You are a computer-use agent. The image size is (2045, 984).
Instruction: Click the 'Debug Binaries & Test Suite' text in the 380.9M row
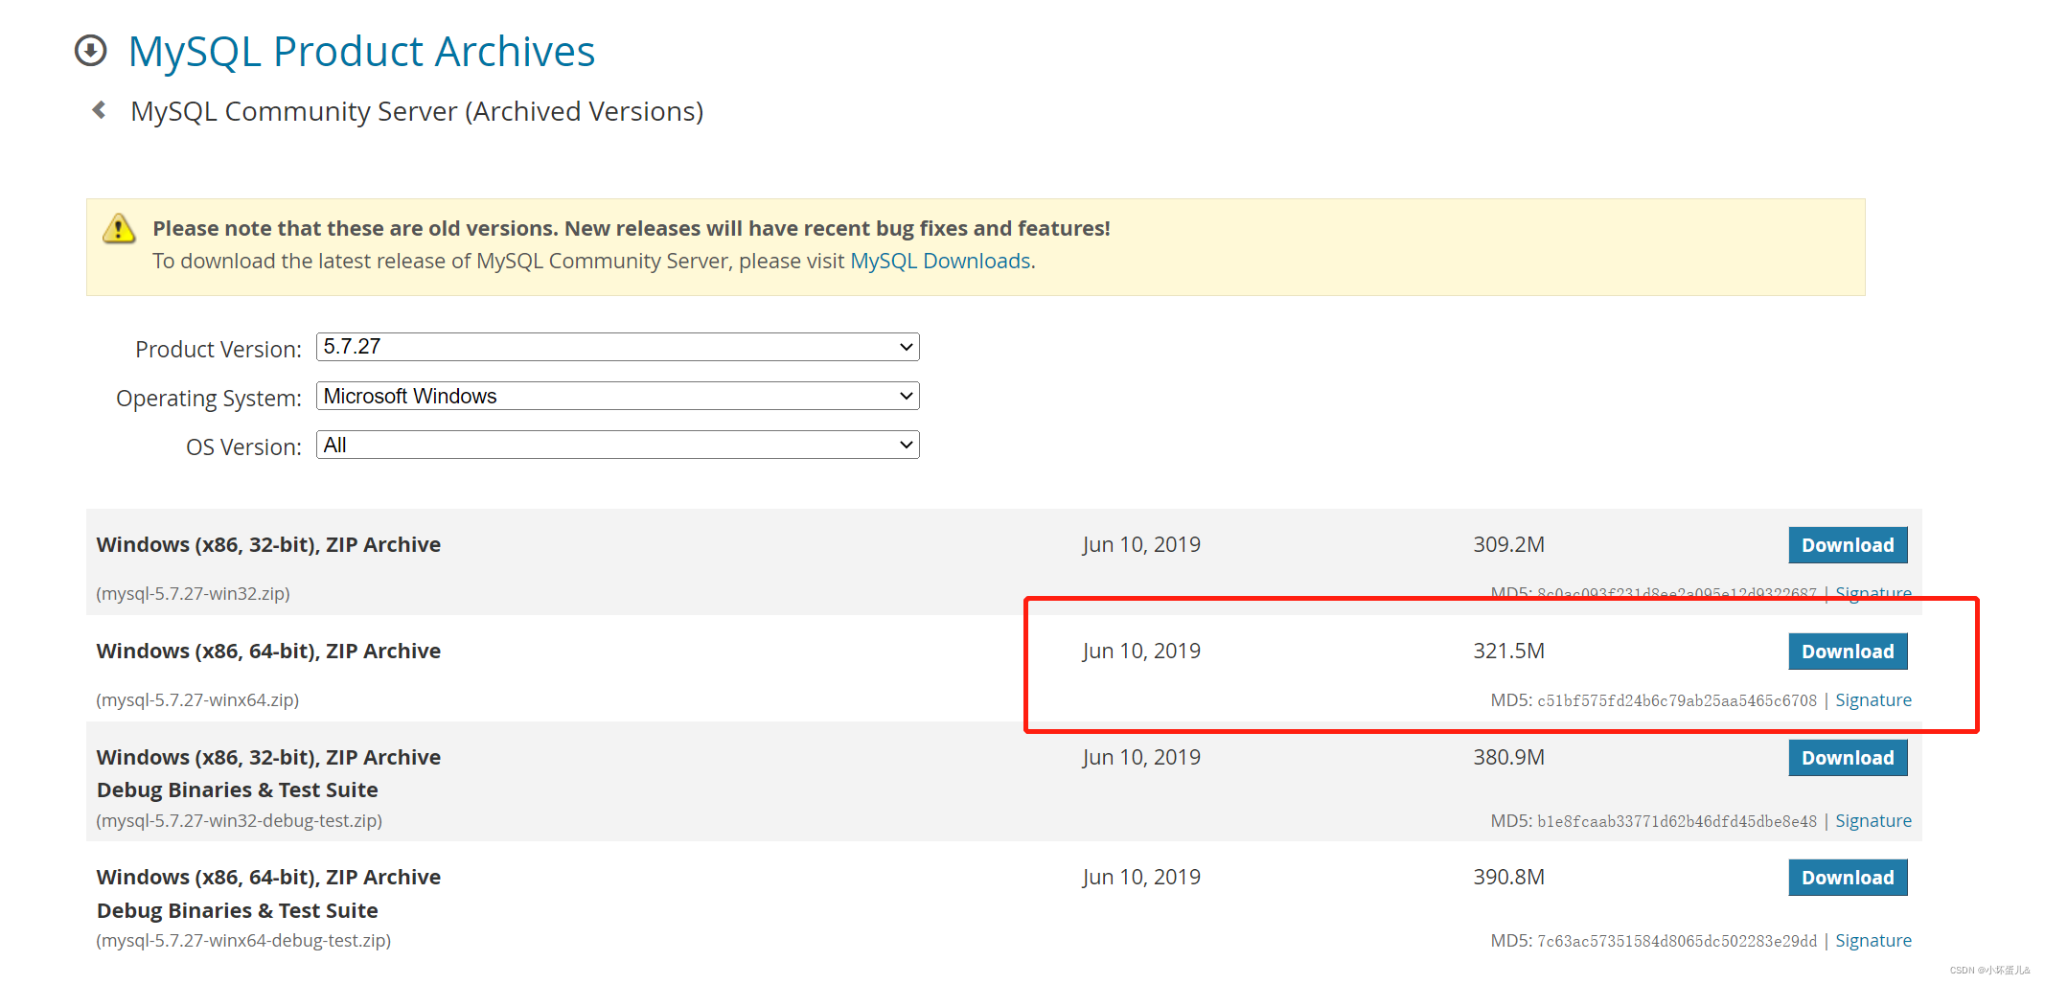(x=237, y=790)
